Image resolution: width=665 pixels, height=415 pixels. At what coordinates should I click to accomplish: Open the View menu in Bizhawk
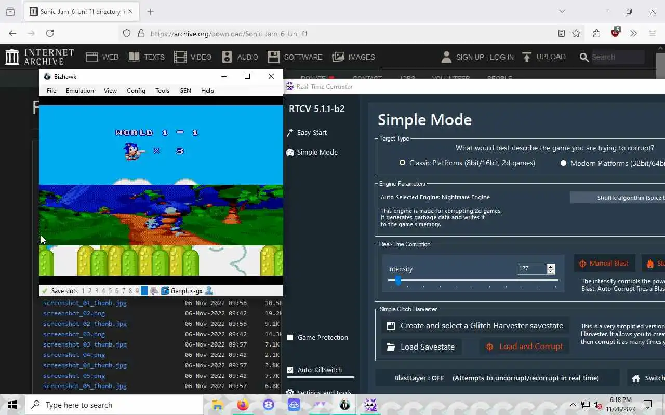click(110, 90)
